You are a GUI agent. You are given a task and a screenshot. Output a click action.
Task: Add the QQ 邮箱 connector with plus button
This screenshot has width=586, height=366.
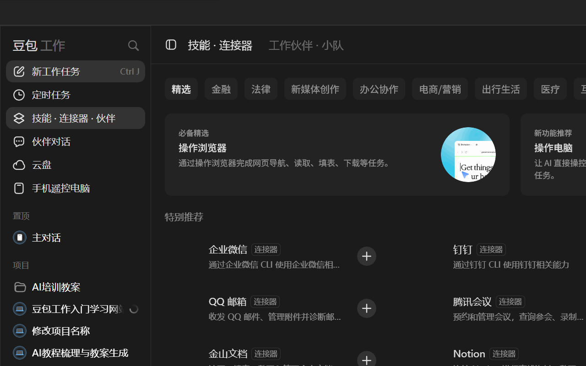pos(367,308)
